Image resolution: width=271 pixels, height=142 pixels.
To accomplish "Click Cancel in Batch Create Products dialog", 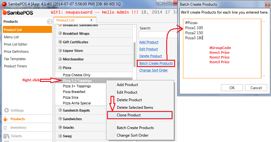I will [x=256, y=88].
